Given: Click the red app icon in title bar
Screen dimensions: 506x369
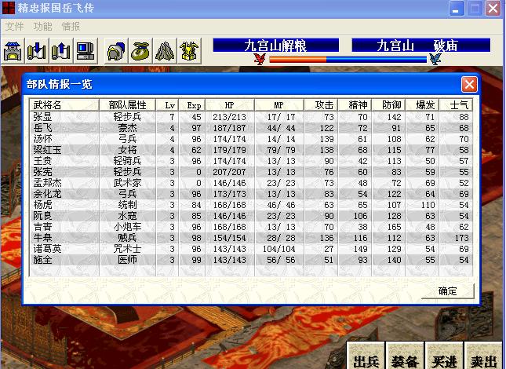Looking at the screenshot, I should tap(9, 7).
